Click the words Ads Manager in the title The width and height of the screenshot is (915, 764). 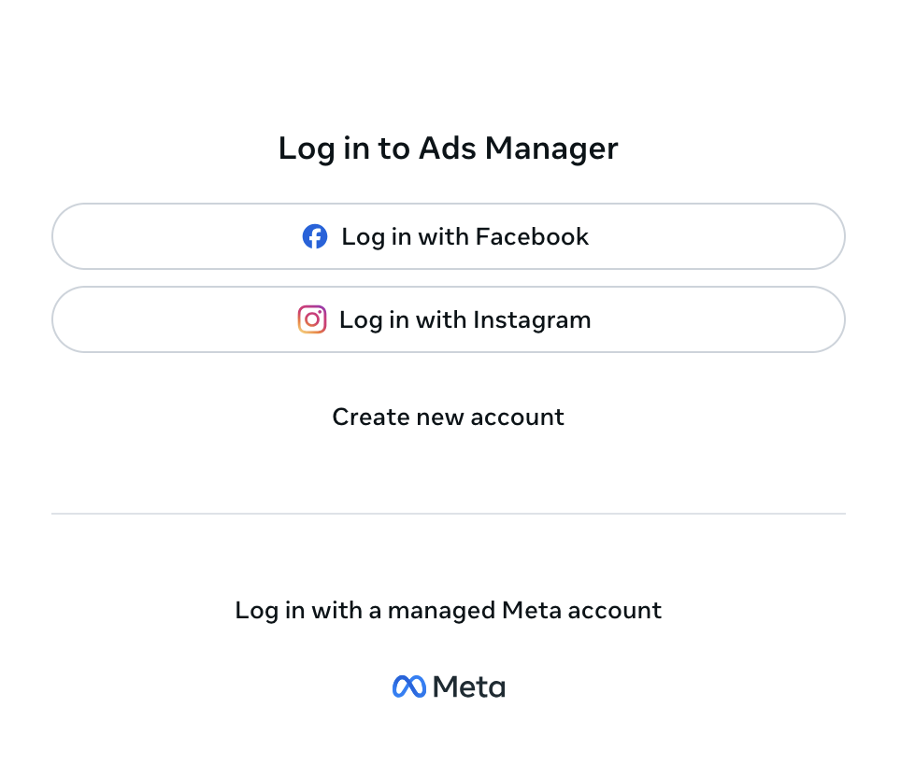tap(518, 149)
